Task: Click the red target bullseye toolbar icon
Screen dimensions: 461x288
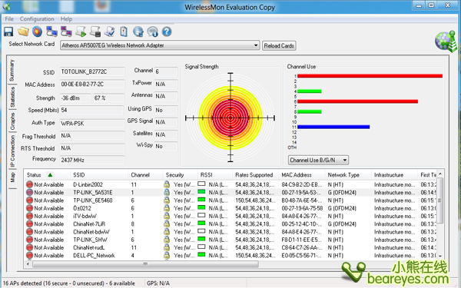Action: [38, 31]
